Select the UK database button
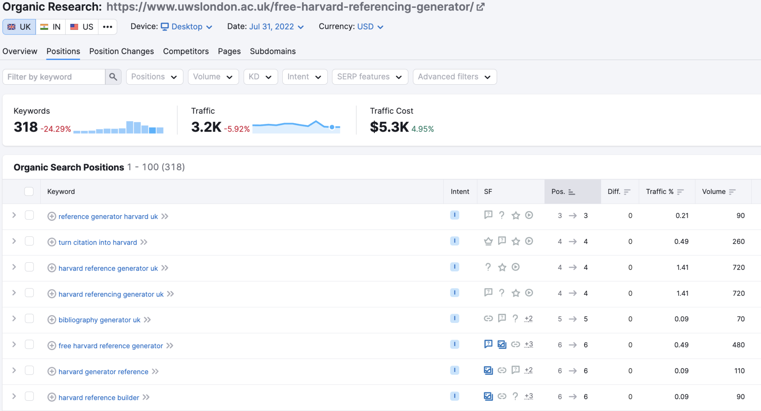Viewport: 761px width, 411px height. [19, 27]
